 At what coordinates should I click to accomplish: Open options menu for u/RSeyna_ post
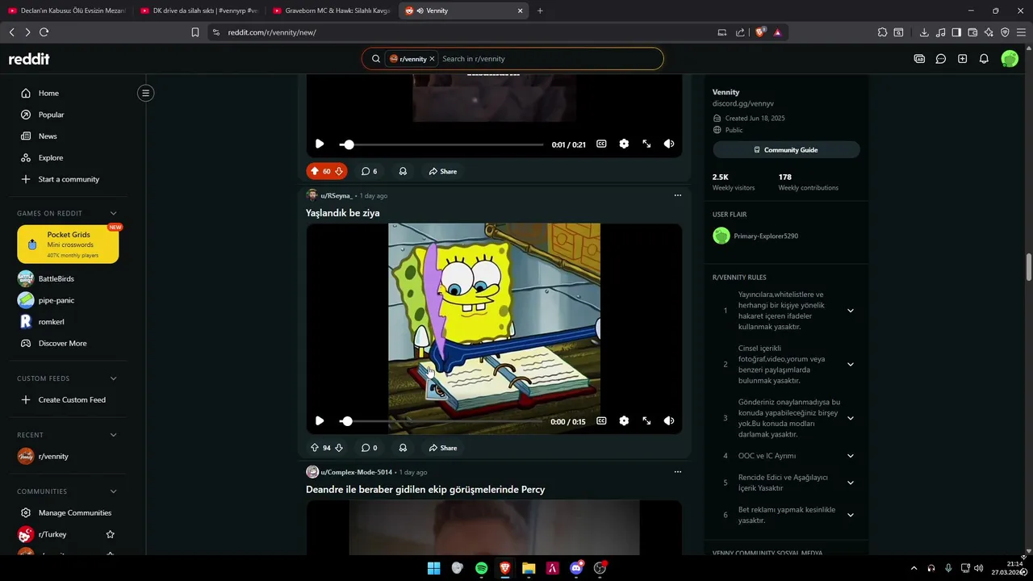pos(678,195)
